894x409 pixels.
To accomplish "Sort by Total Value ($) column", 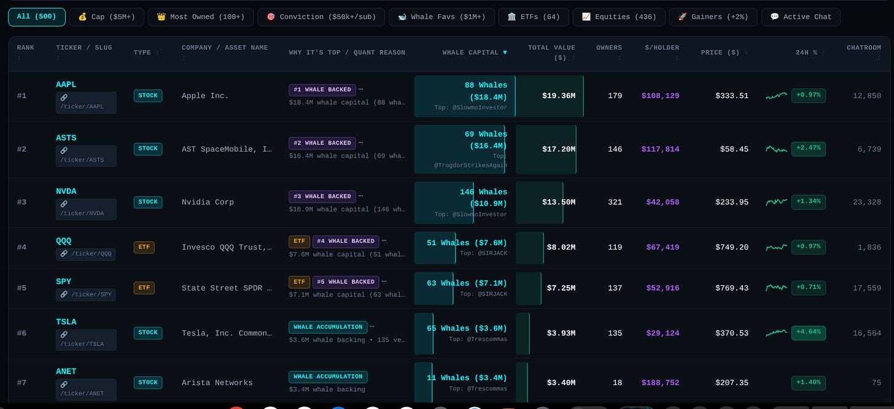I will coord(551,52).
